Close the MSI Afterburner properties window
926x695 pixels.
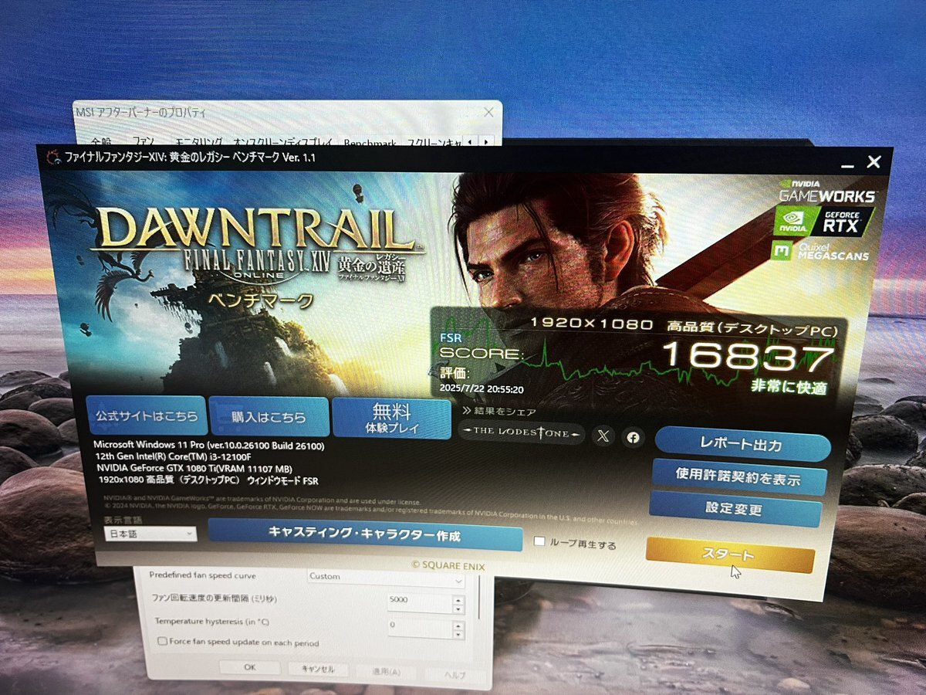tap(488, 112)
